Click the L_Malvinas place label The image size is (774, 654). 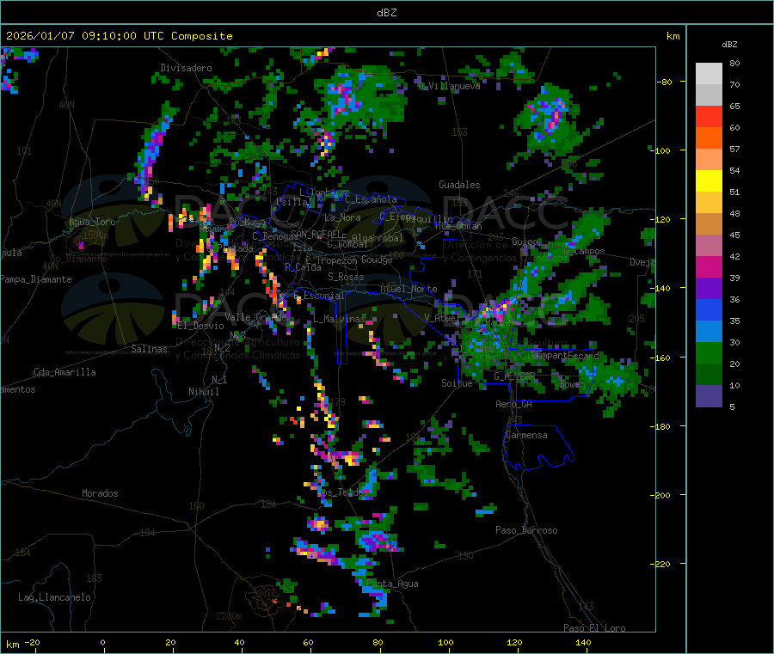[340, 319]
